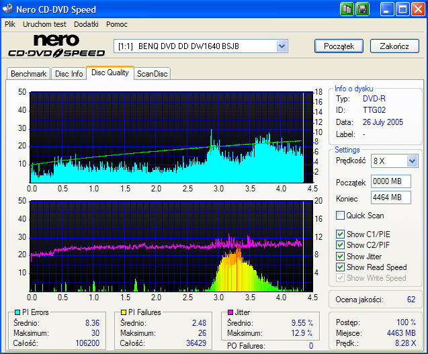Click the date 26 July 2005
This screenshot has width=428, height=354.
click(x=383, y=122)
